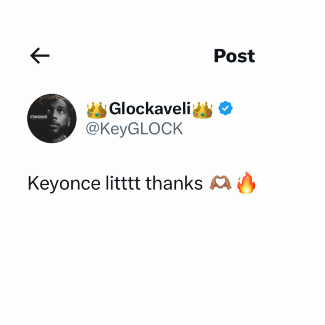Click the @ symbol of the handle

click(x=93, y=129)
